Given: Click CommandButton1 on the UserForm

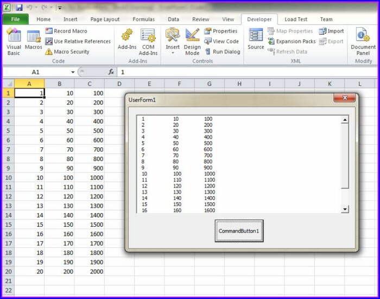Looking at the screenshot, I should click(239, 231).
